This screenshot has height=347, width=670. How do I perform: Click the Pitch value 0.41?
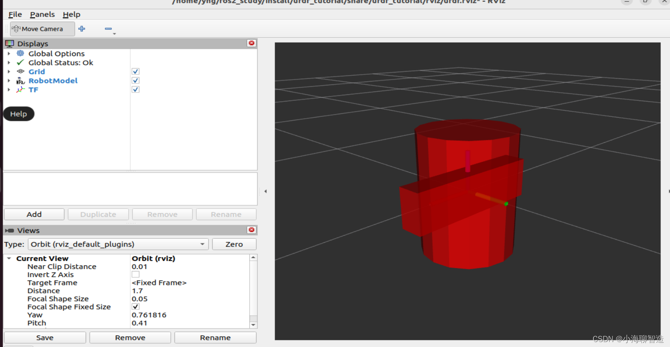(139, 323)
